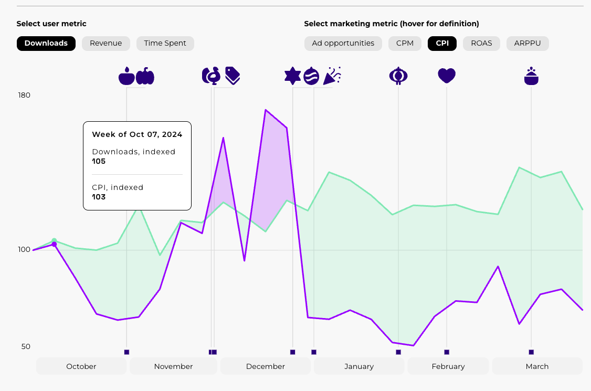Select Ad opportunities marketing metric

(x=343, y=44)
